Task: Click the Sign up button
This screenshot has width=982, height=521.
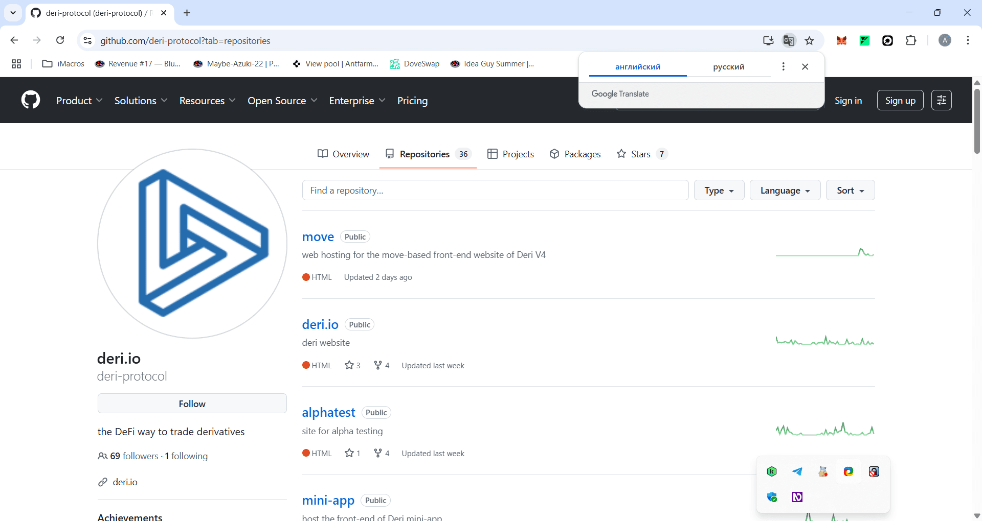Action: tap(900, 100)
